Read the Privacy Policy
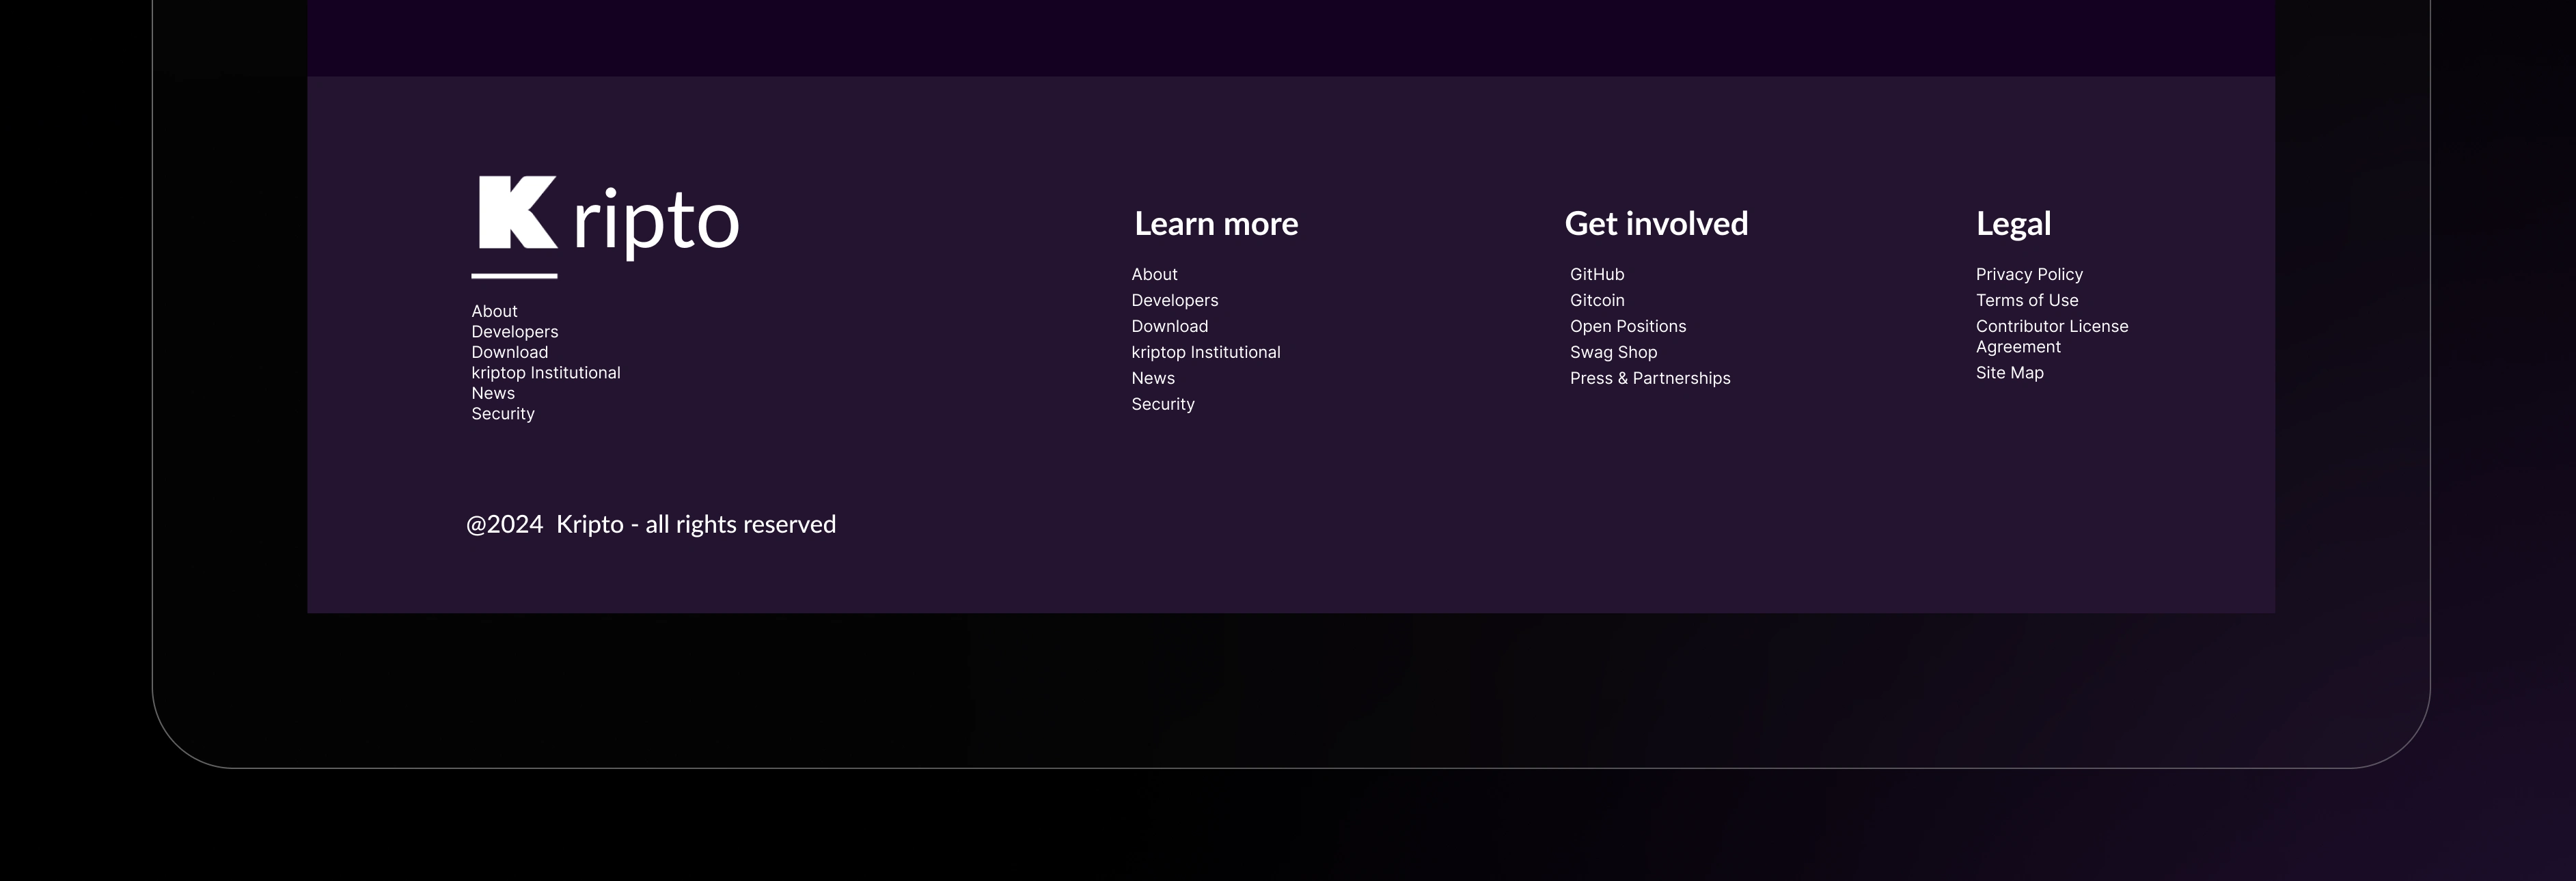 [x=2029, y=274]
